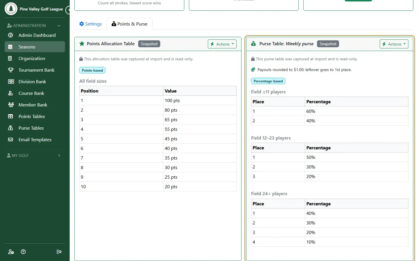Image resolution: width=418 pixels, height=261 pixels.
Task: Click the help question mark icon
Action: pyautogui.click(x=24, y=252)
